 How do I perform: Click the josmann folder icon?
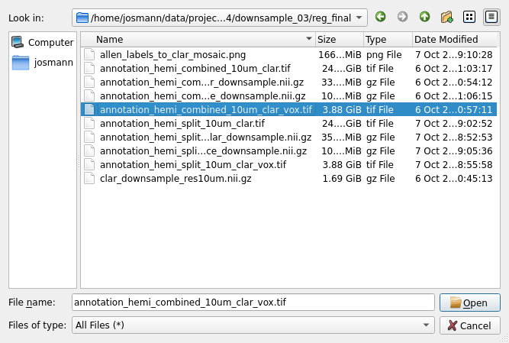coord(21,63)
